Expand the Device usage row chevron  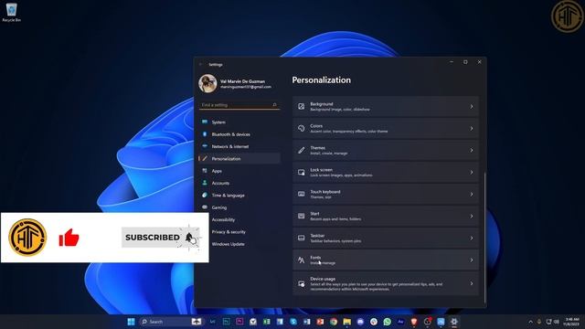click(472, 284)
